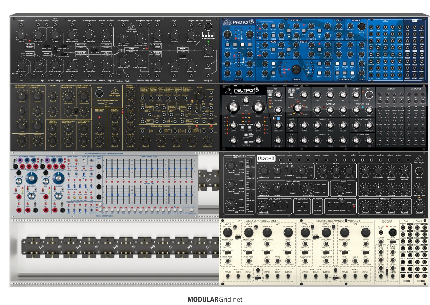430x305 pixels.
Task: Click the Kobol VCF FREQ knob
Action: click(123, 39)
